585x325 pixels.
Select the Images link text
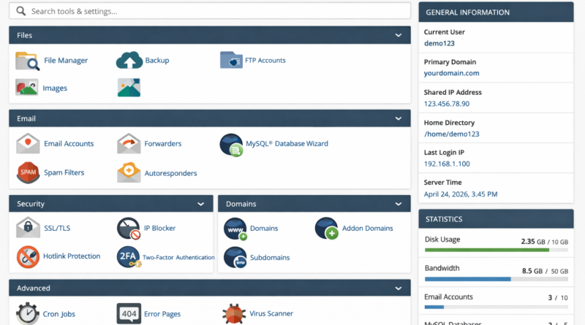[x=55, y=88]
